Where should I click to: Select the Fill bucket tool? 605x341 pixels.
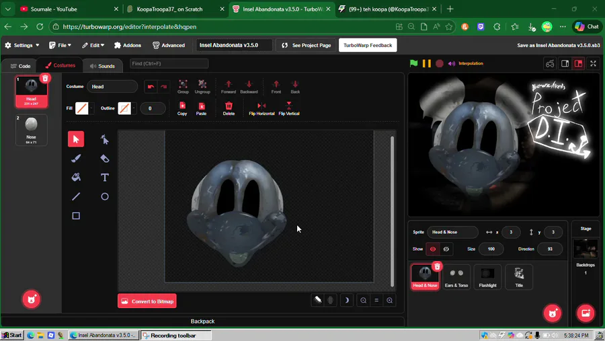76,178
